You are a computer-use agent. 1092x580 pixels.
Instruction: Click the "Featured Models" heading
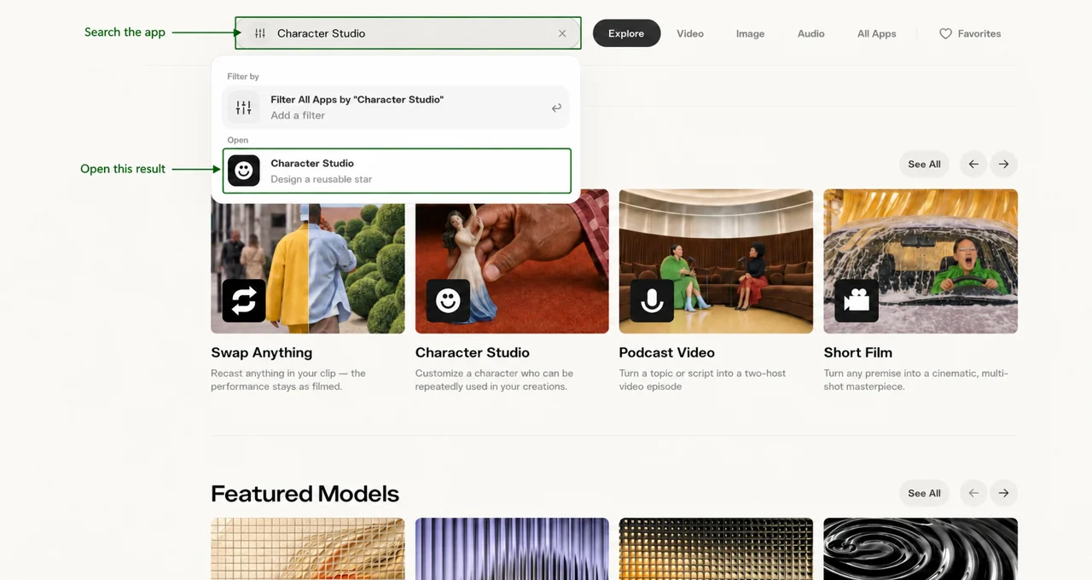(305, 494)
